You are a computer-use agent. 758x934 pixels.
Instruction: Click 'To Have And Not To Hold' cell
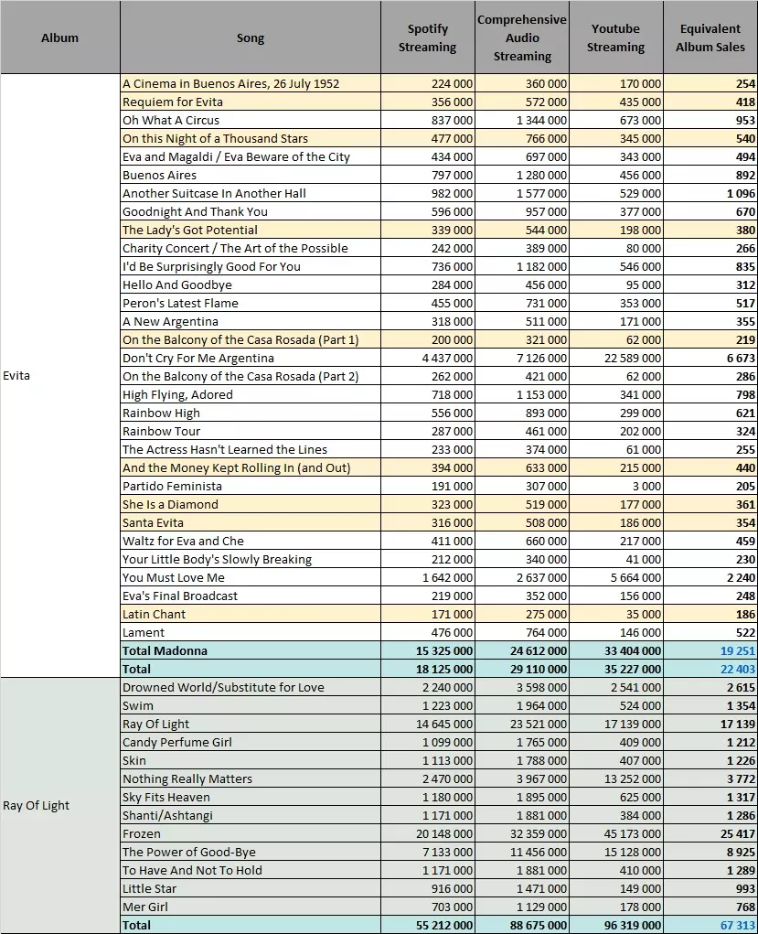point(251,872)
